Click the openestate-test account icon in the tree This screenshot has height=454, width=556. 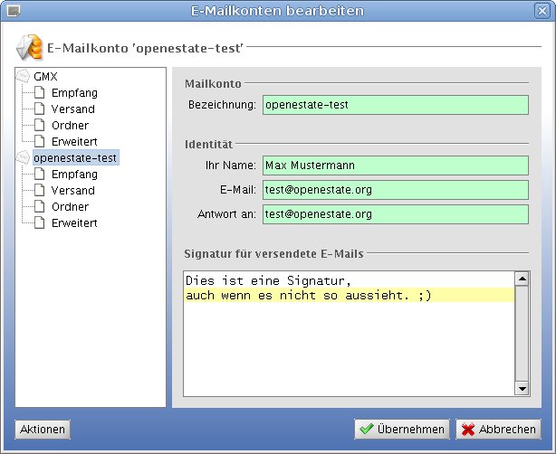24,158
